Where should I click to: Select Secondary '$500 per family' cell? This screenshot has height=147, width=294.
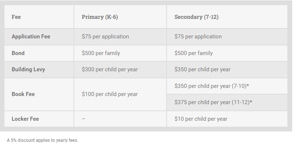click(x=227, y=53)
